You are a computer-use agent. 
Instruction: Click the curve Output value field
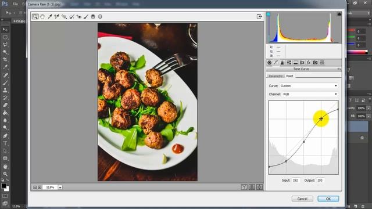(320, 181)
